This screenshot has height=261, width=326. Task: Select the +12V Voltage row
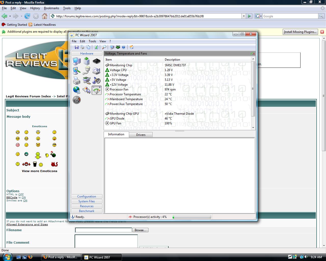click(x=178, y=85)
